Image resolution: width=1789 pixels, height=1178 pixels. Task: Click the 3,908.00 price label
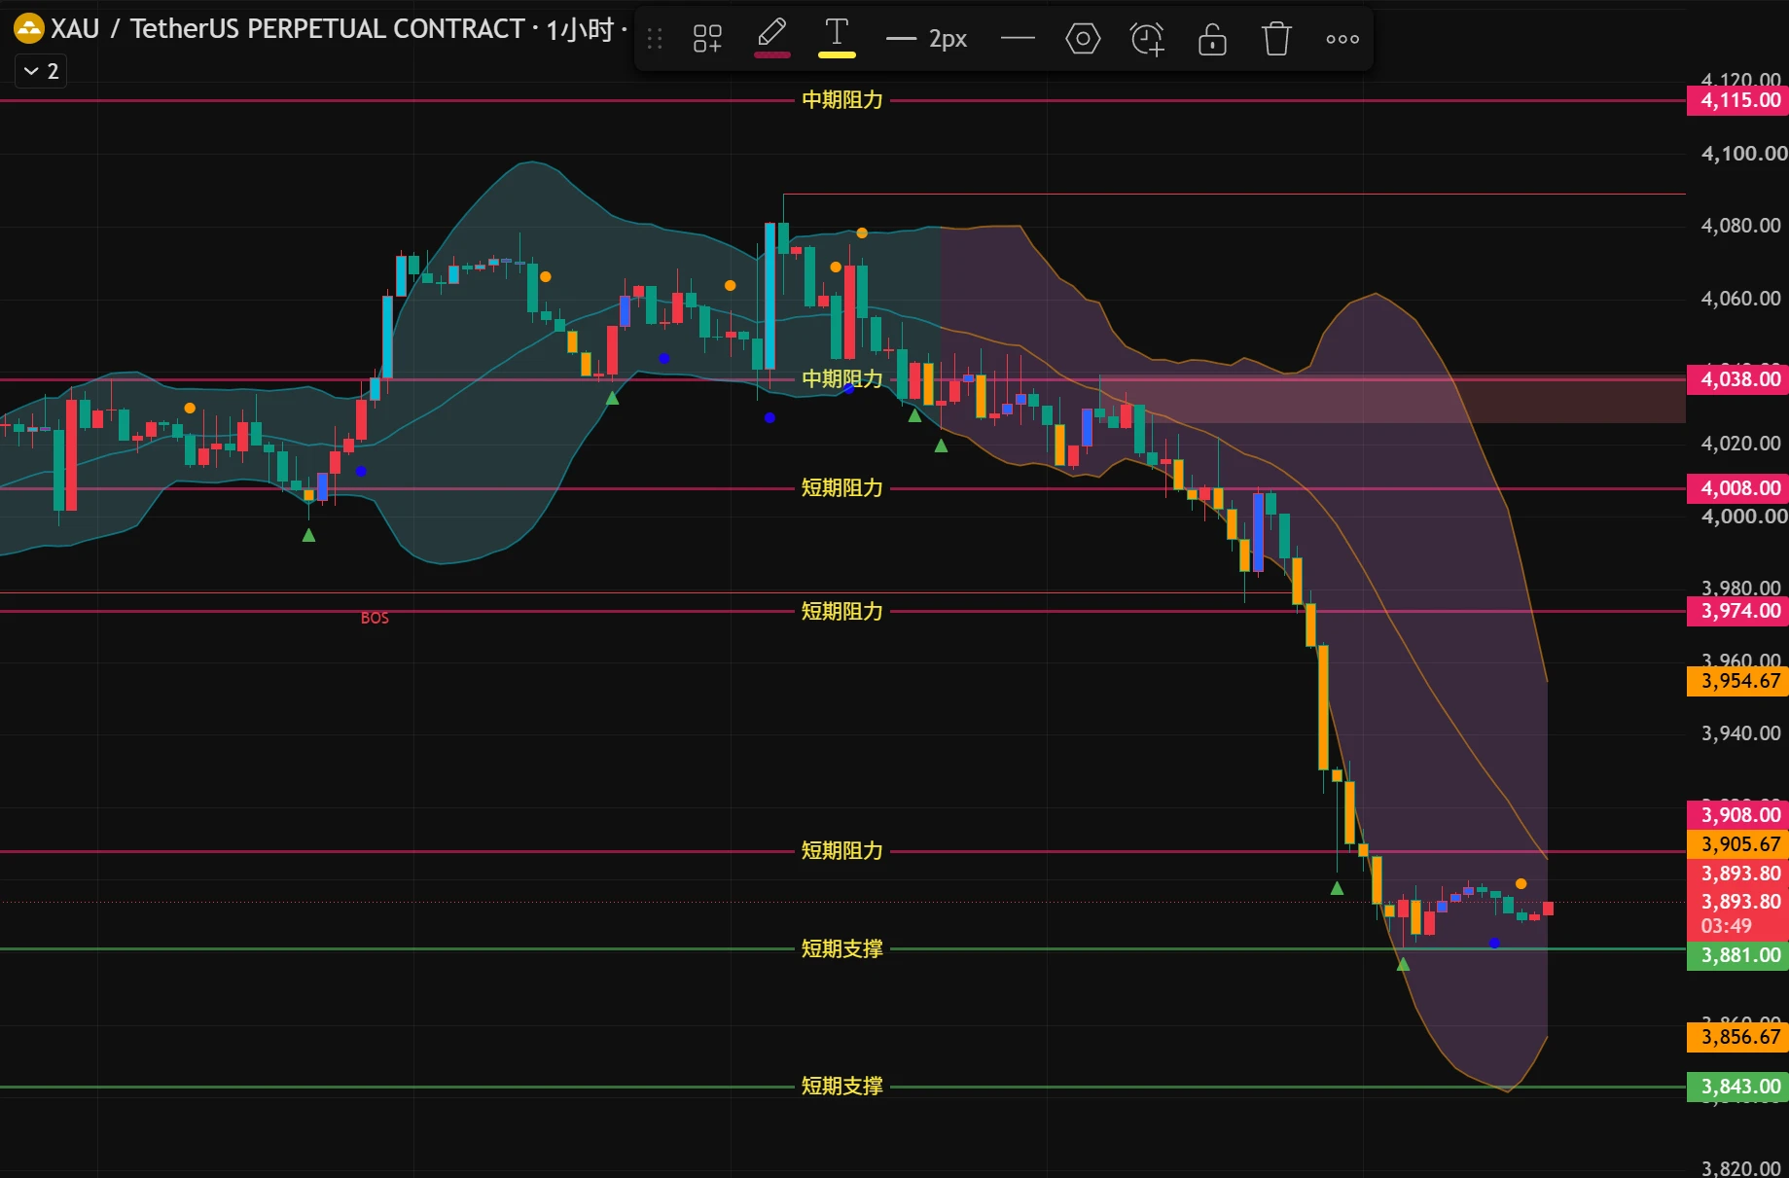point(1737,815)
